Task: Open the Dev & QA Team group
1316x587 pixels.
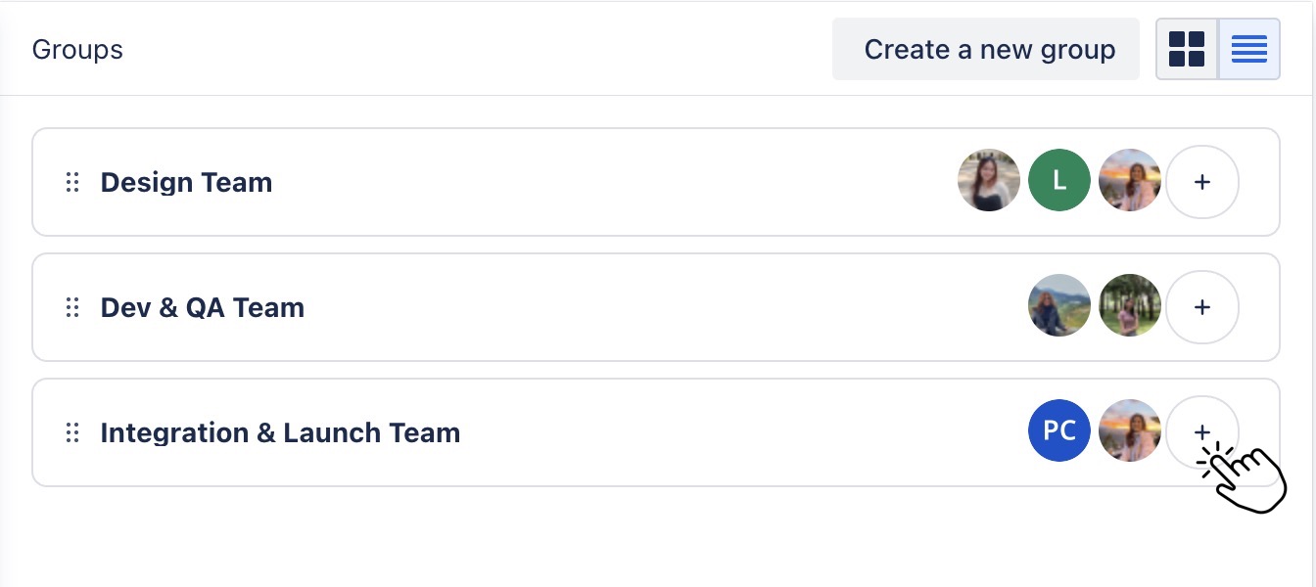Action: pos(203,307)
